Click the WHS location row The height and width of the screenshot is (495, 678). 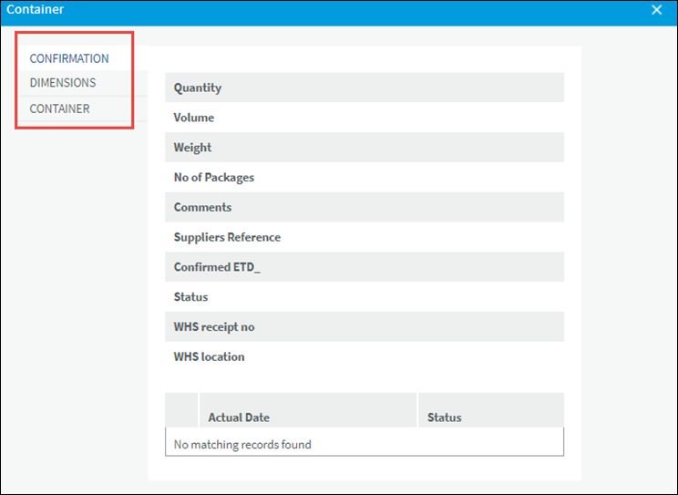365,356
